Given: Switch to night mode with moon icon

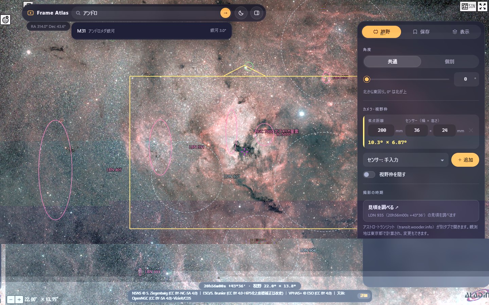Looking at the screenshot, I should (x=241, y=13).
